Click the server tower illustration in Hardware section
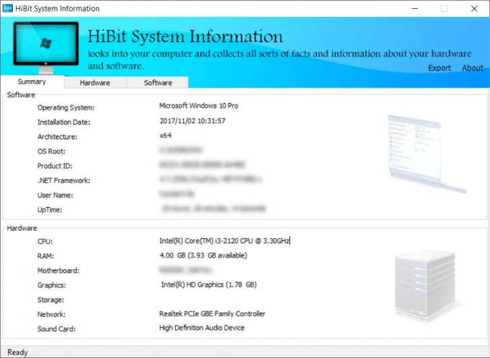The image size is (490, 358). [425, 286]
